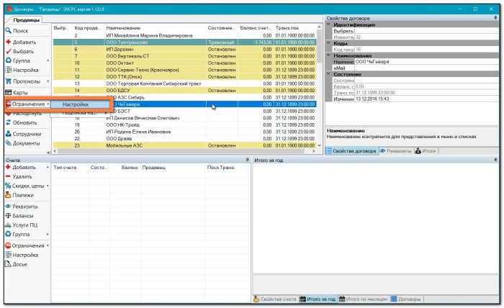Click the Продавец column header in Счета
This screenshot has height=308, width=504.
[x=172, y=168]
